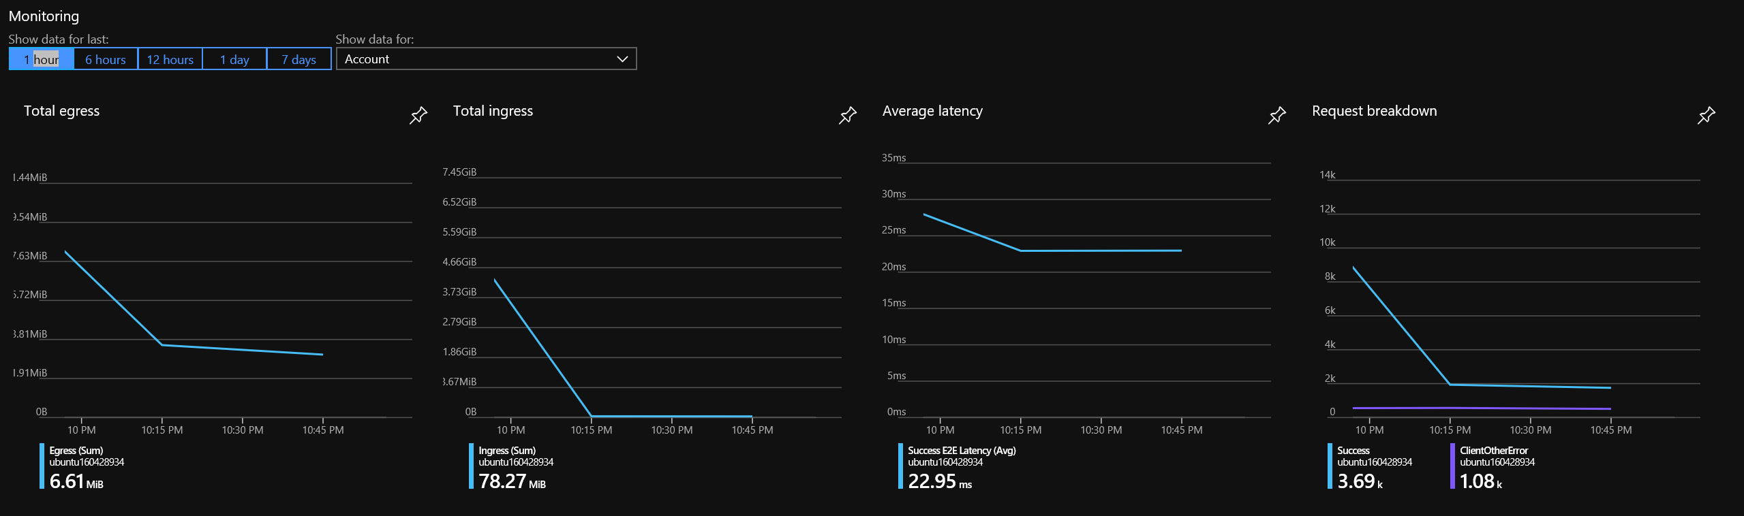Click the Egress (Sum) legend entry
The height and width of the screenshot is (516, 1744).
click(x=76, y=451)
